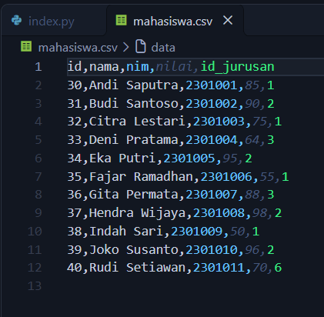Image resolution: width=324 pixels, height=317 pixels.
Task: Click the nilai value 90
Action: point(252,104)
